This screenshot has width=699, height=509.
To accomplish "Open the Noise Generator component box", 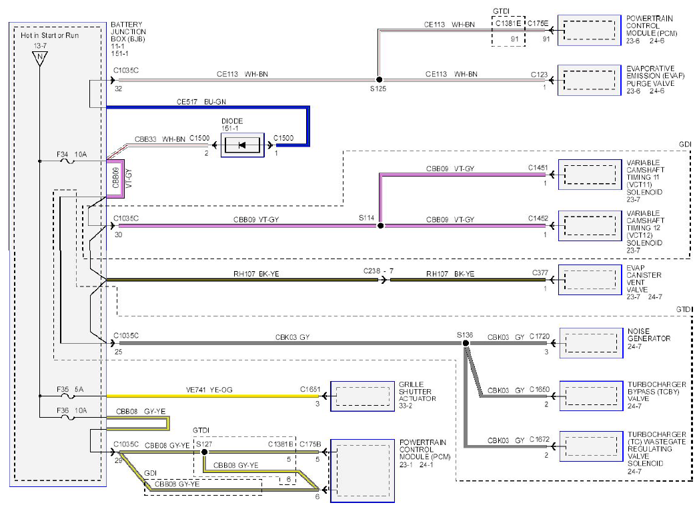I will [x=591, y=343].
